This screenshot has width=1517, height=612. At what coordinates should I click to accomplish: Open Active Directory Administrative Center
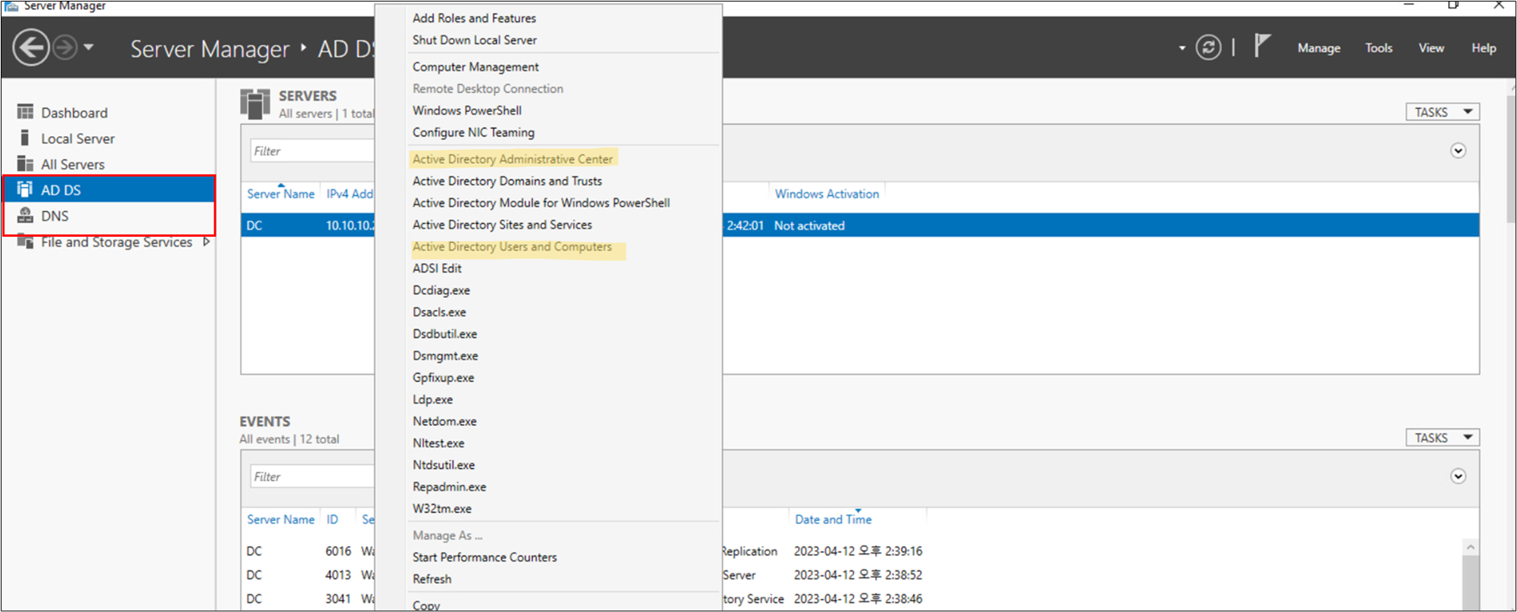point(512,159)
